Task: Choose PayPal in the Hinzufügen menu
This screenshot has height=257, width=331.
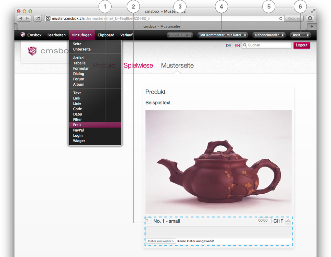Action: [78, 130]
